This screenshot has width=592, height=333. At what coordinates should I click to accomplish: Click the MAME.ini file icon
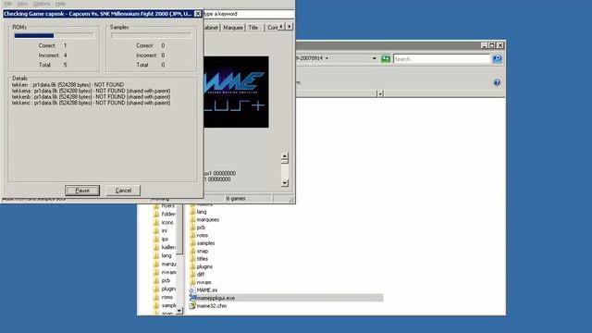pyautogui.click(x=193, y=290)
